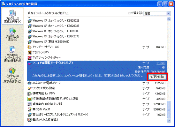175x127 pixels.
Task: Click the 1.13MB size link
Action: pos(161,63)
